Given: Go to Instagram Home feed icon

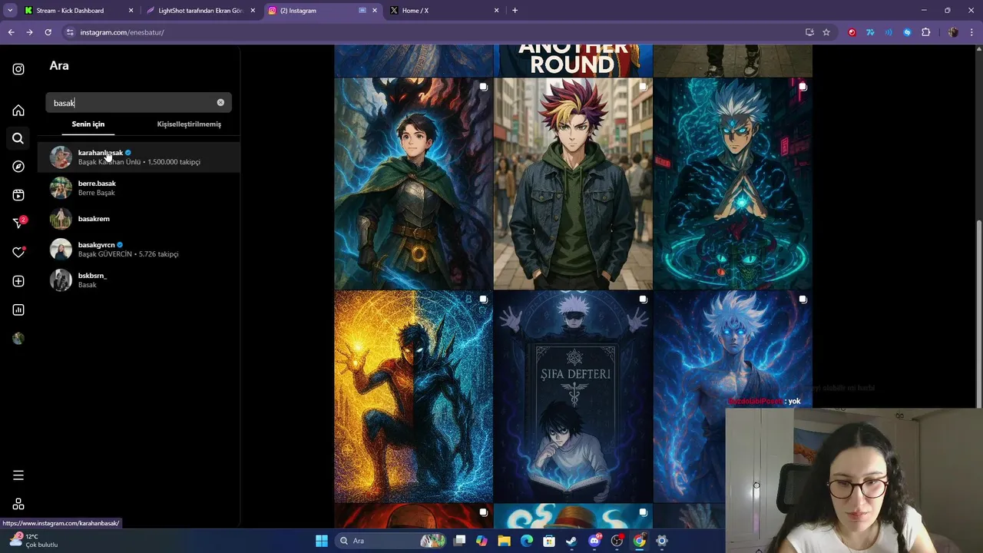Looking at the screenshot, I should tap(18, 110).
